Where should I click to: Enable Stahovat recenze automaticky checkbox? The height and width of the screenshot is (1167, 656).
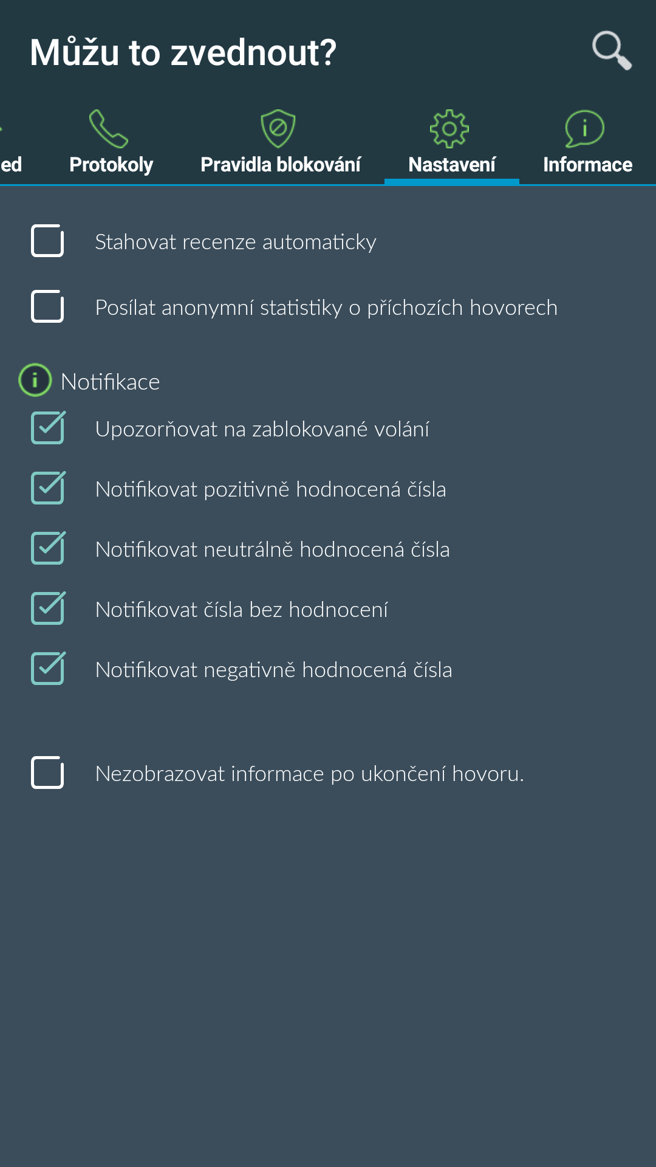47,241
